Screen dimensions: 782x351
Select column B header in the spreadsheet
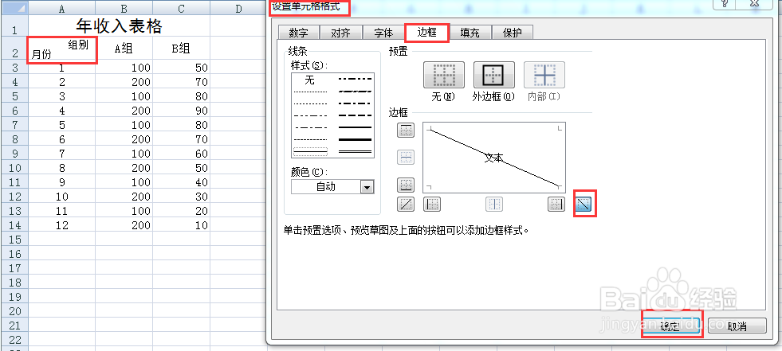pos(124,9)
